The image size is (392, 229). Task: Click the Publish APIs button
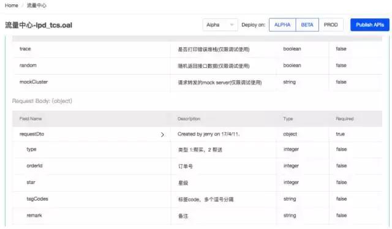click(370, 24)
